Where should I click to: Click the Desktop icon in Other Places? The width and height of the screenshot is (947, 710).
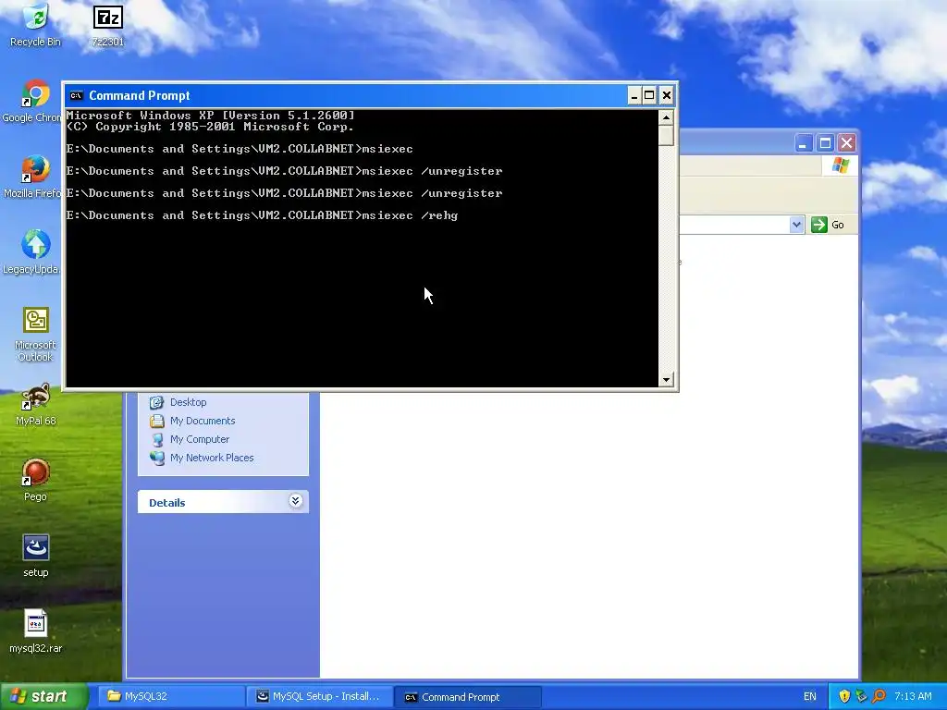156,402
